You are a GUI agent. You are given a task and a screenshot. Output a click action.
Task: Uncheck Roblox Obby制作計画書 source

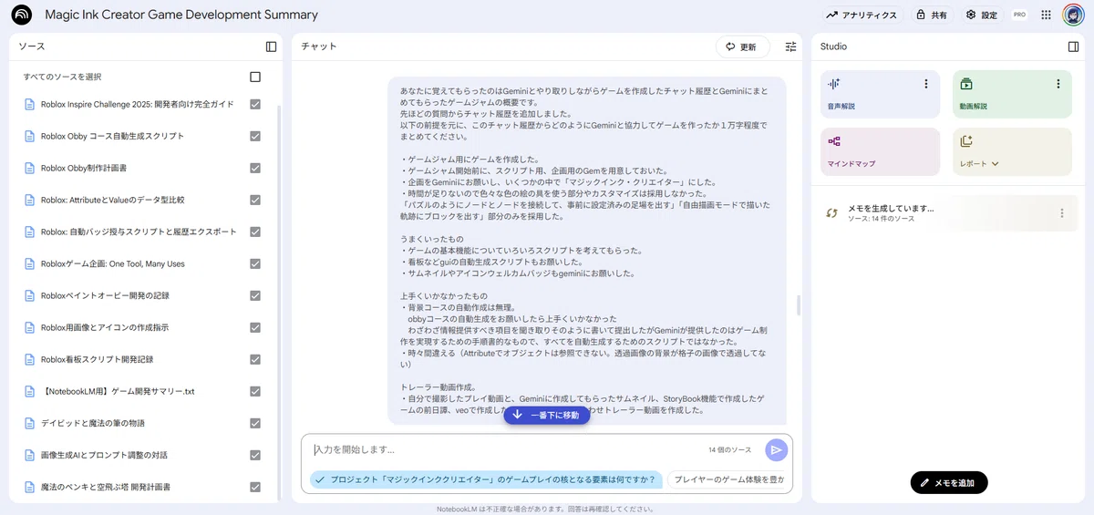click(x=255, y=168)
